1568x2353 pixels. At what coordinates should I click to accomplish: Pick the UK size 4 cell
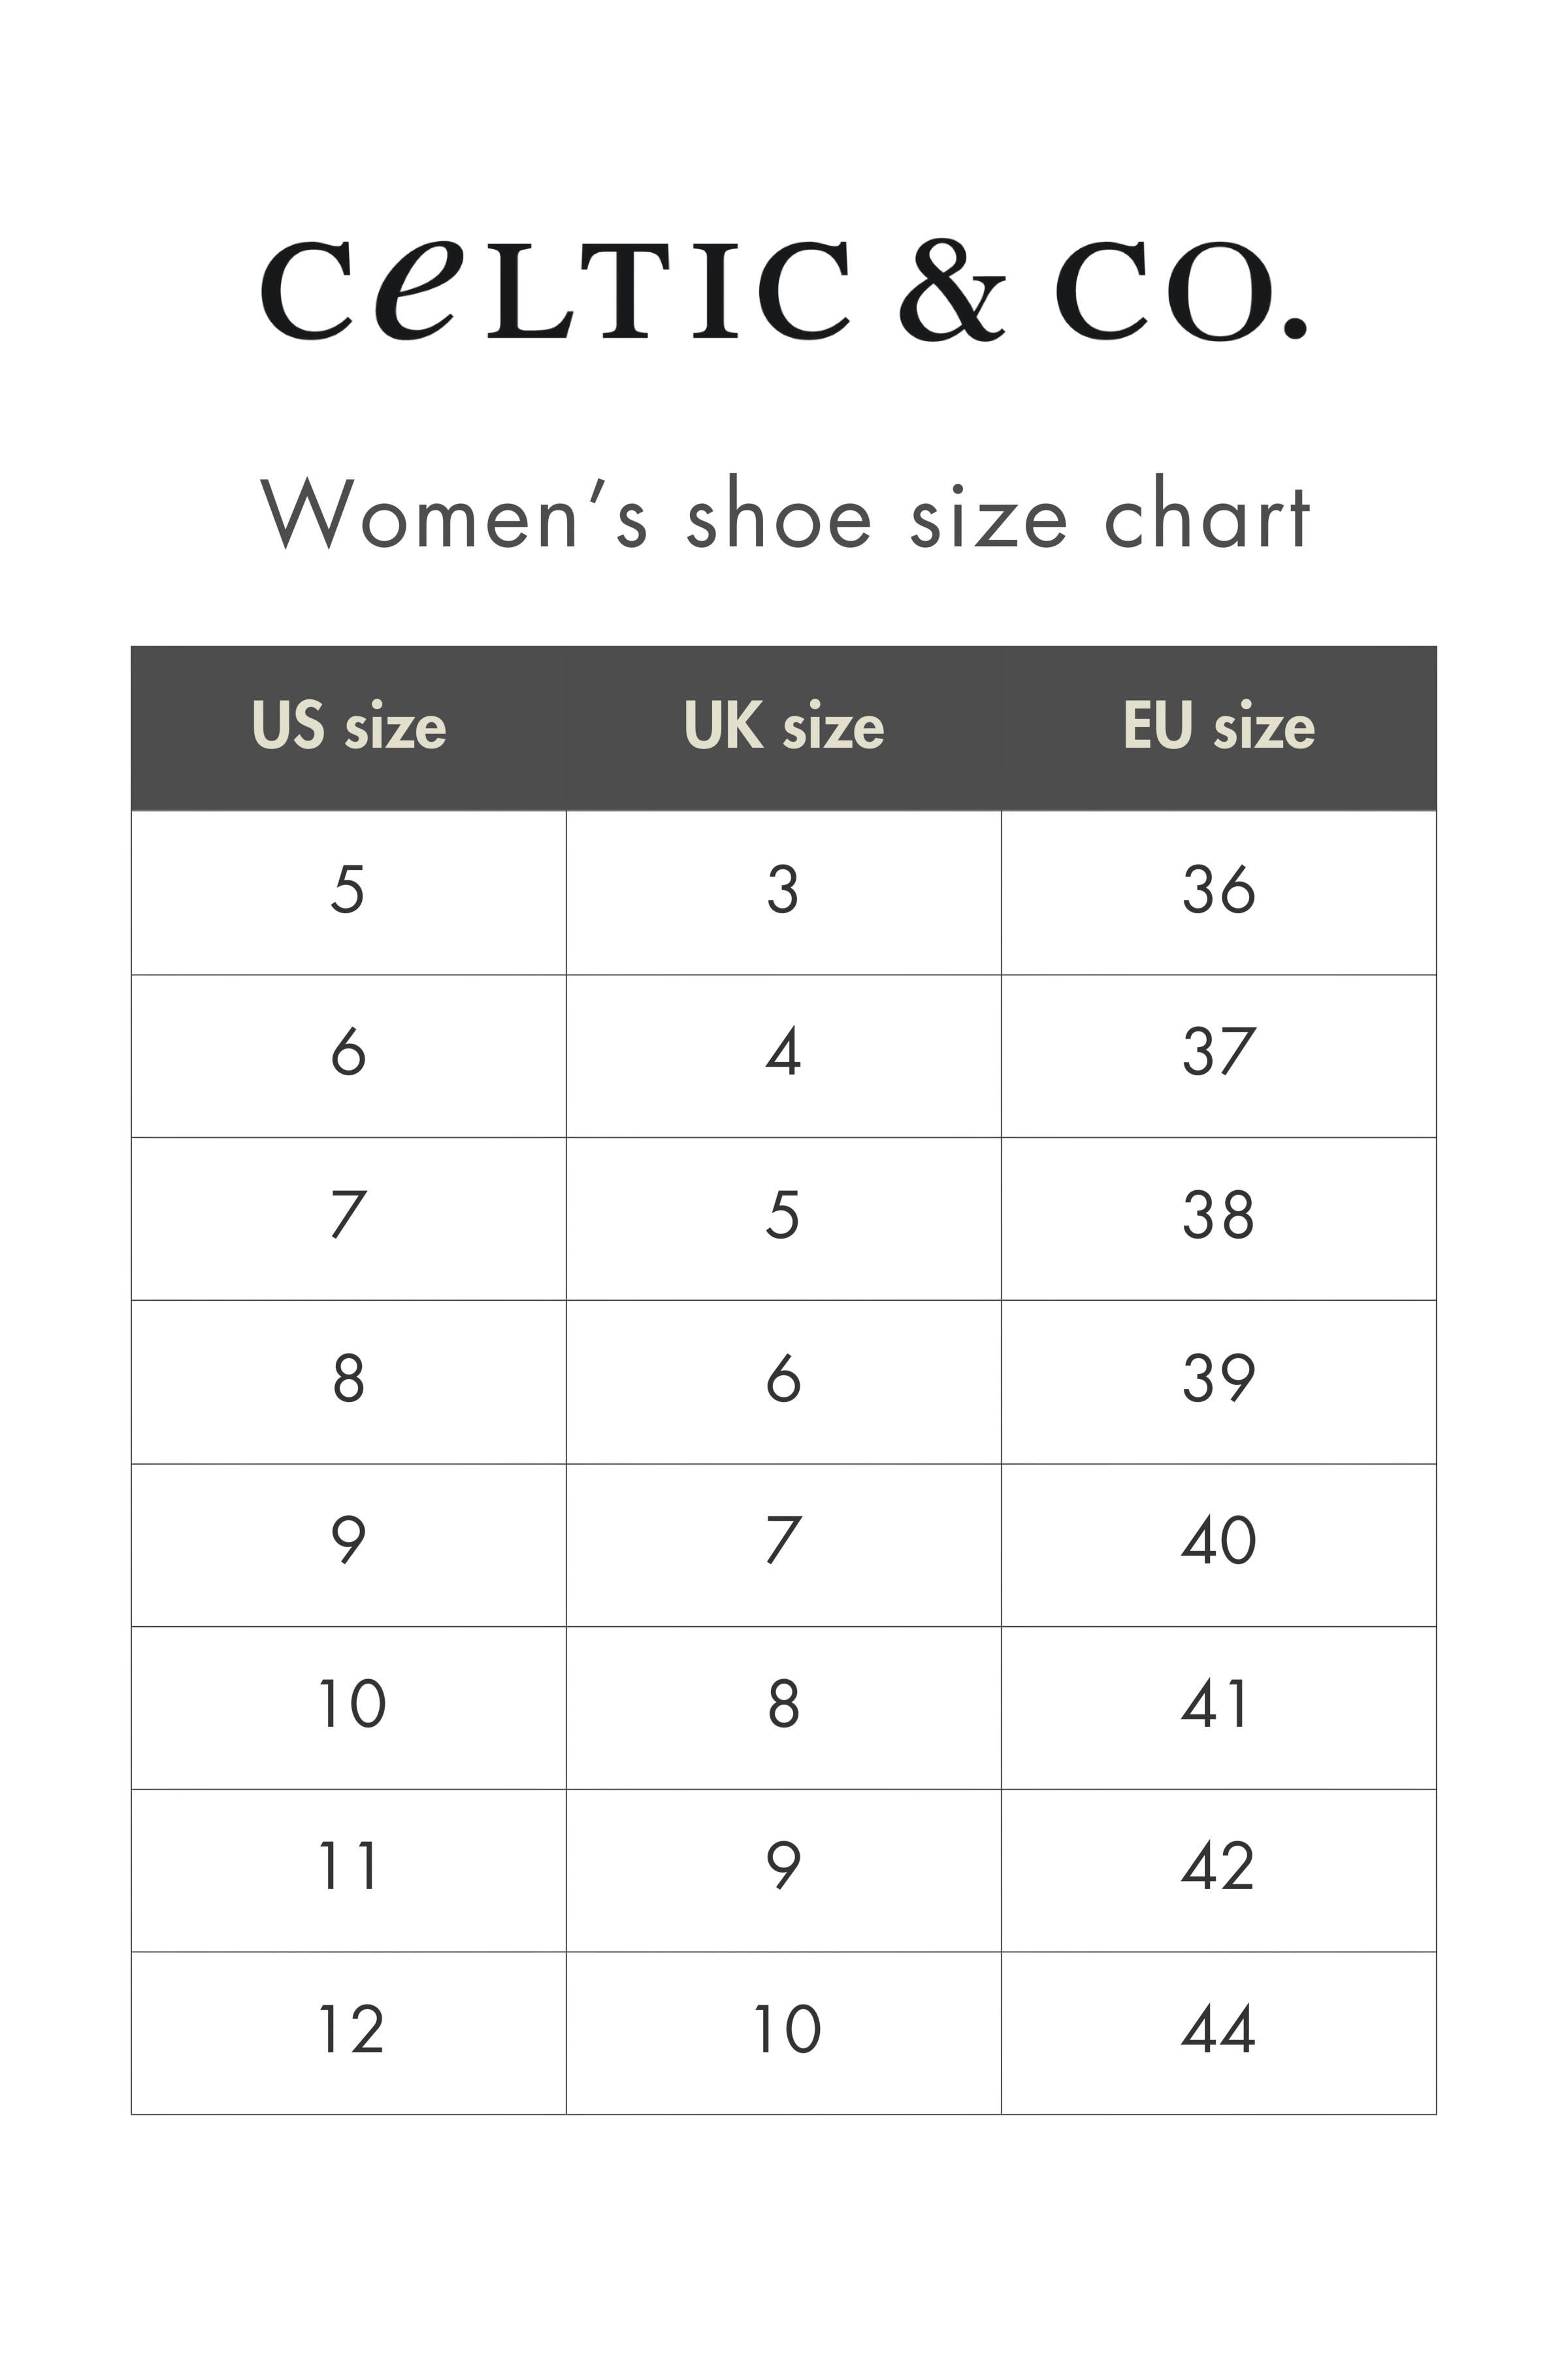[x=783, y=1052]
